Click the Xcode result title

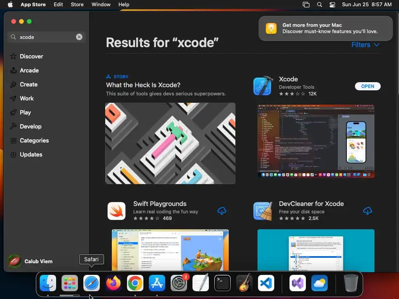click(x=288, y=79)
